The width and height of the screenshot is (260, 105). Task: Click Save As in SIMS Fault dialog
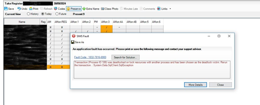[x=77, y=42]
